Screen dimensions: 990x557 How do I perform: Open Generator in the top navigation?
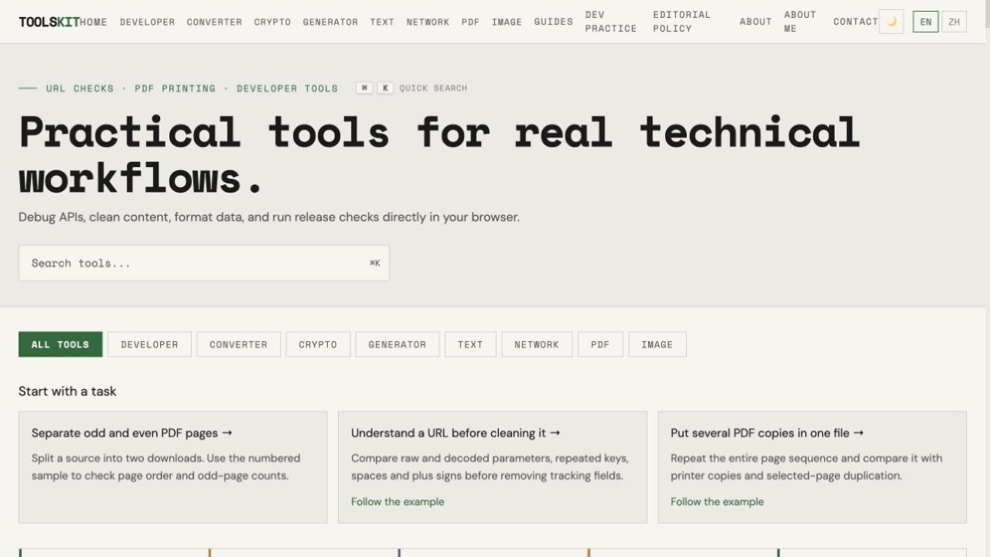[x=330, y=22]
